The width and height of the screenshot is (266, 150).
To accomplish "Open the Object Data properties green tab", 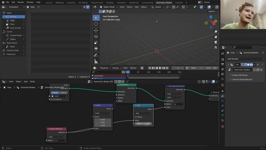I will pos(223,115).
